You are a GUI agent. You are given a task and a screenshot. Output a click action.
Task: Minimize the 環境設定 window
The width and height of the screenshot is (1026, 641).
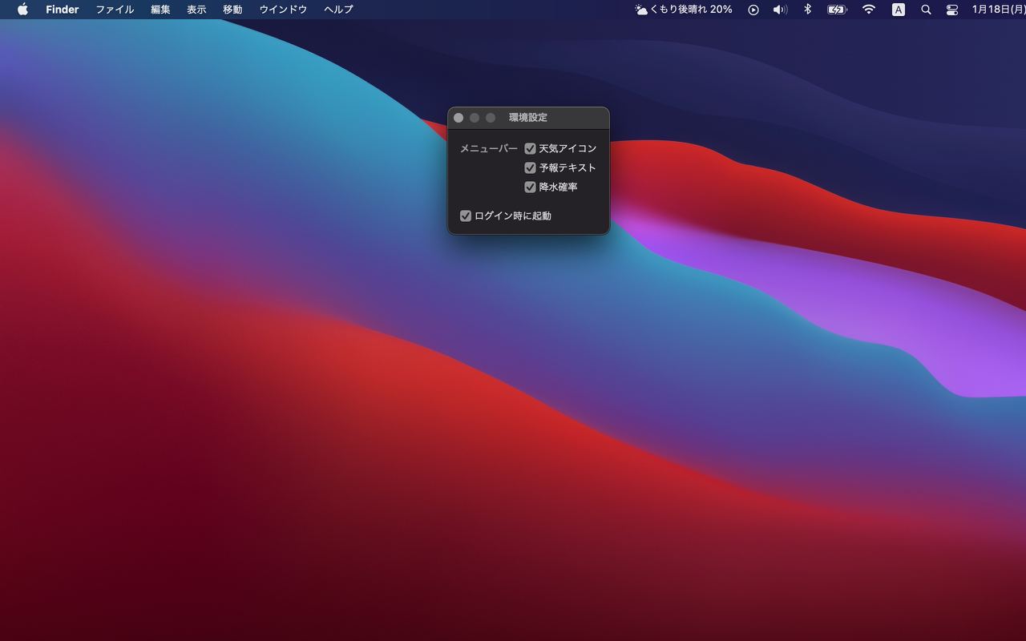[x=475, y=117]
